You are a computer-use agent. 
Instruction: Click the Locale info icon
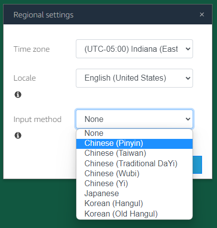[x=18, y=95]
